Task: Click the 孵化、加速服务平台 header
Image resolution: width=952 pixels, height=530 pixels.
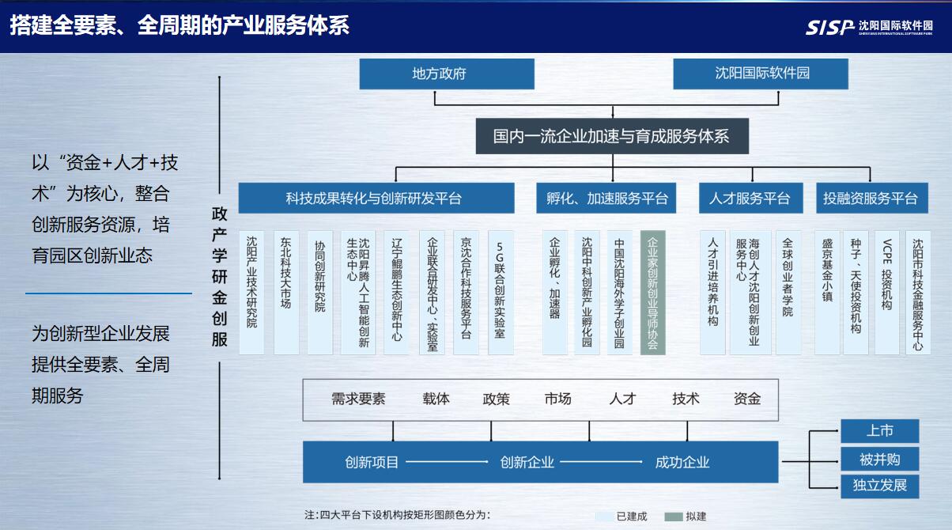Action: [x=606, y=199]
